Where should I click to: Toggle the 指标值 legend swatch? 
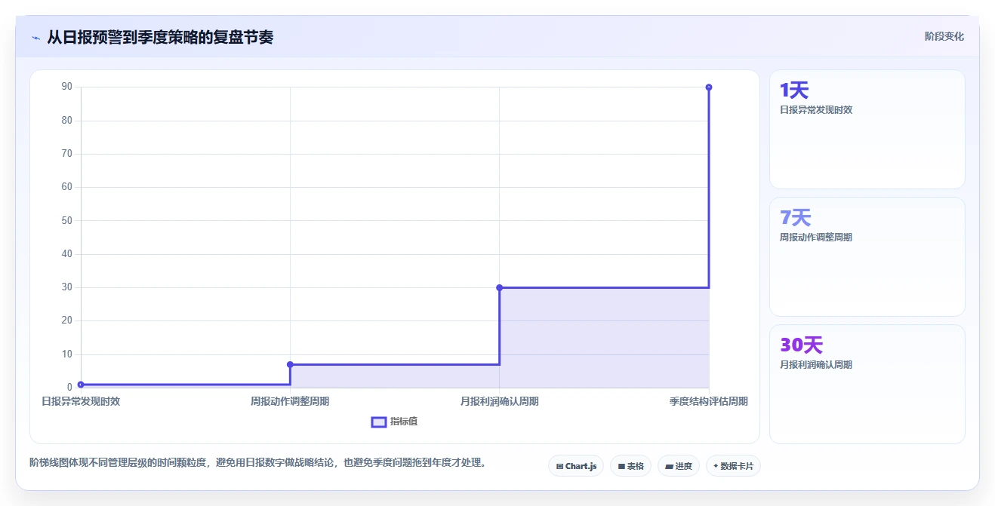point(379,422)
